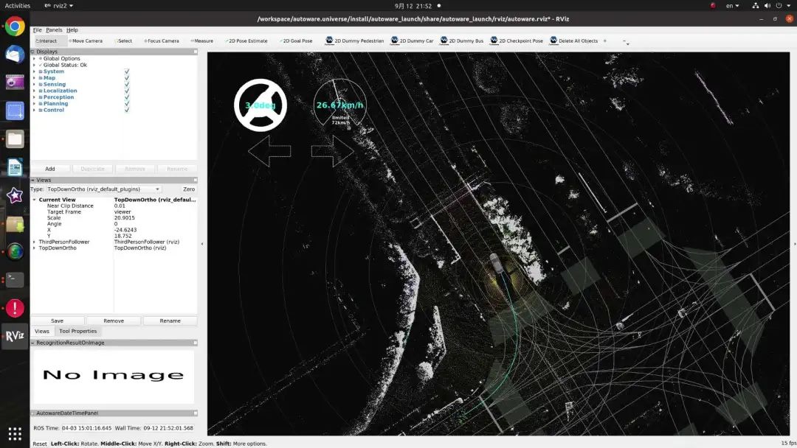Toggle the Localization display checkbox
This screenshot has height=448, width=797.
pos(127,91)
